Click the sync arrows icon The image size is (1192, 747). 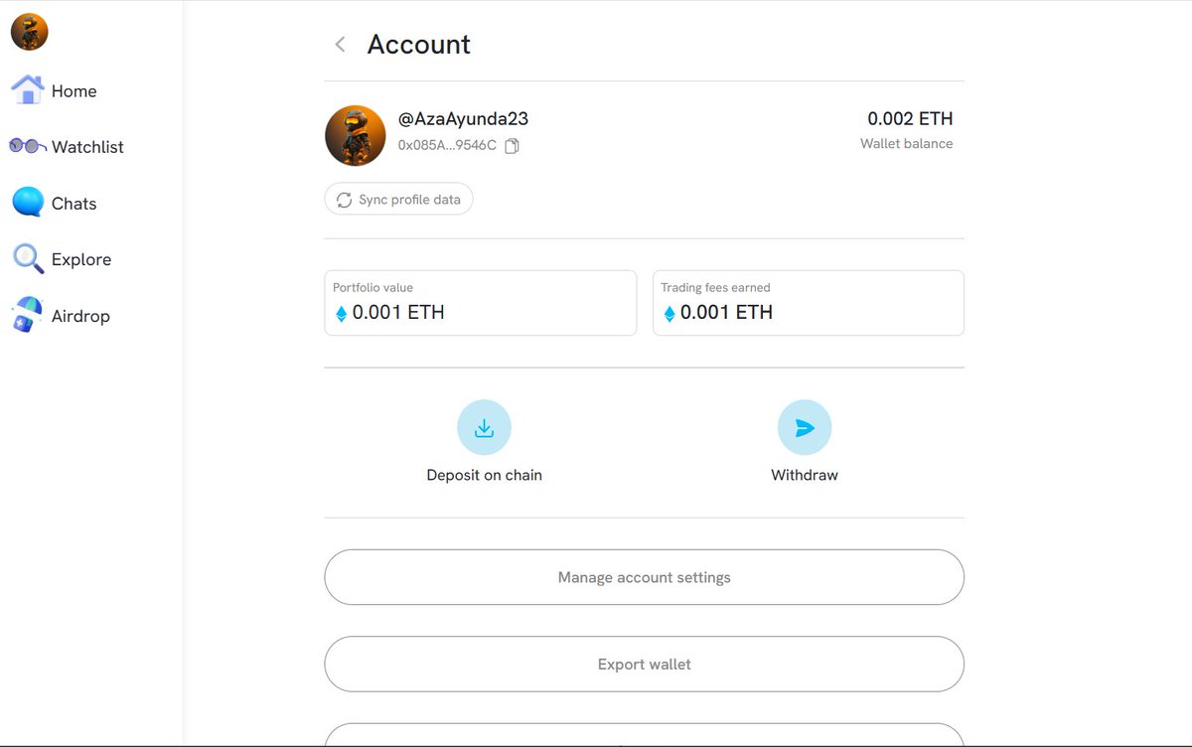coord(344,200)
